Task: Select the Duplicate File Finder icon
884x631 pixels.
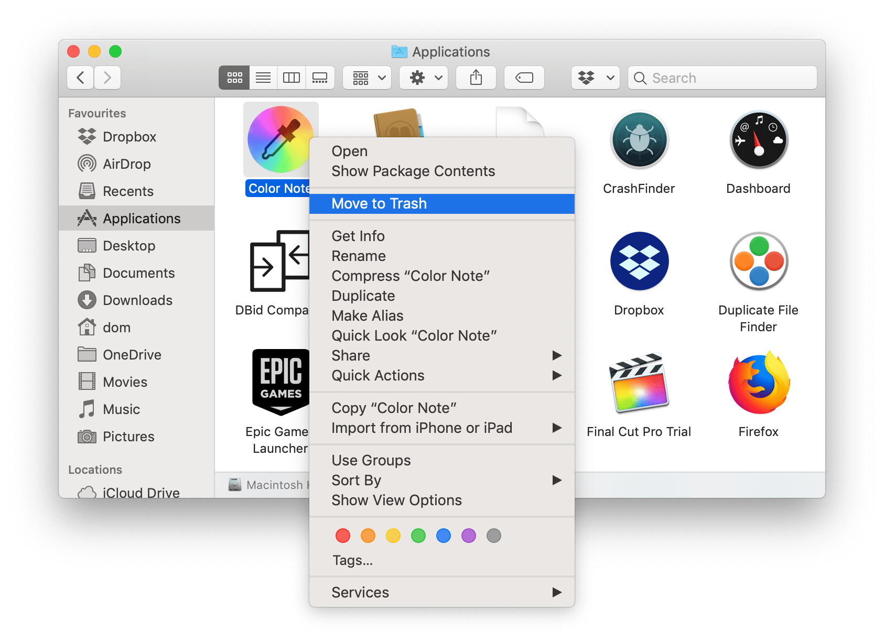Action: click(x=758, y=261)
